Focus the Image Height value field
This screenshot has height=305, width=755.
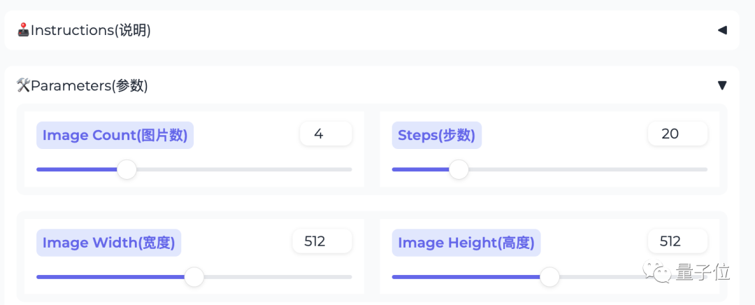677,241
